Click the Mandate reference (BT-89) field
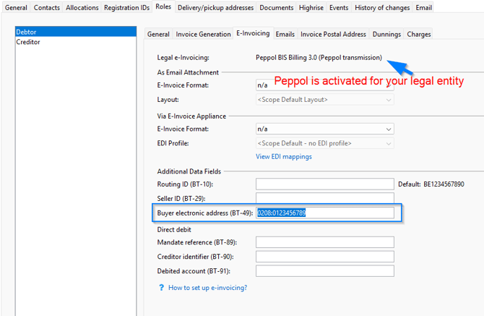Viewport: 484px width, 316px height. [324, 242]
